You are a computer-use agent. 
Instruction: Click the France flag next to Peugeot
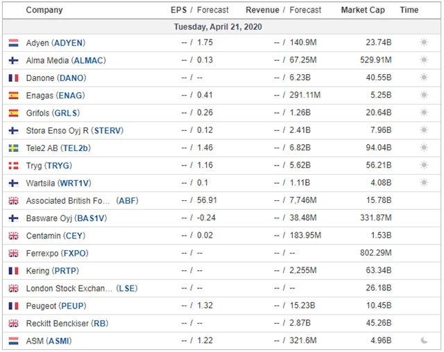[x=13, y=306]
